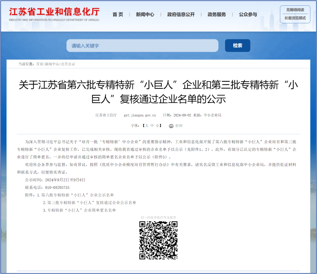
Task: Open the 新闻中心 navigation menu
Action: coord(145,14)
